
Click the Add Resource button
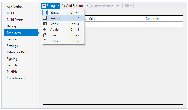point(73,6)
